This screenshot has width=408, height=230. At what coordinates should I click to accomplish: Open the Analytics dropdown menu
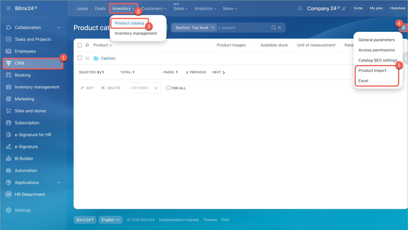(205, 9)
